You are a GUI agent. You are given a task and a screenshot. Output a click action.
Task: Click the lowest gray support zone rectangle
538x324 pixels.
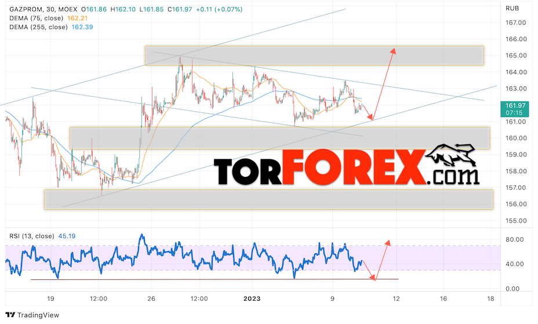pyautogui.click(x=268, y=199)
